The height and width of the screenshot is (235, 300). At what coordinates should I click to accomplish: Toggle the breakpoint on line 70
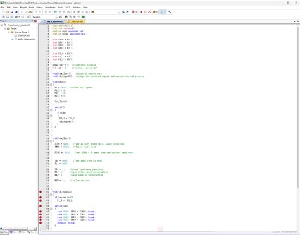pyautogui.click(x=41, y=220)
